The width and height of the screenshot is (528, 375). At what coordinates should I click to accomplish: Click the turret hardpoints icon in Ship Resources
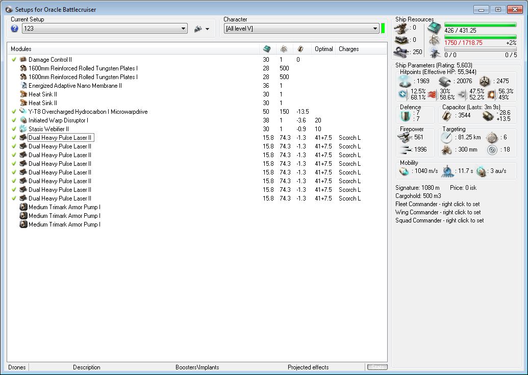(x=401, y=29)
